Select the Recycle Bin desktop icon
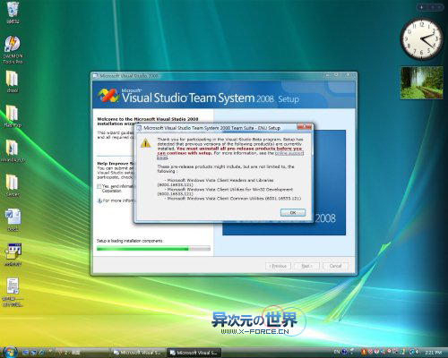The height and width of the screenshot is (358, 448). [x=13, y=13]
